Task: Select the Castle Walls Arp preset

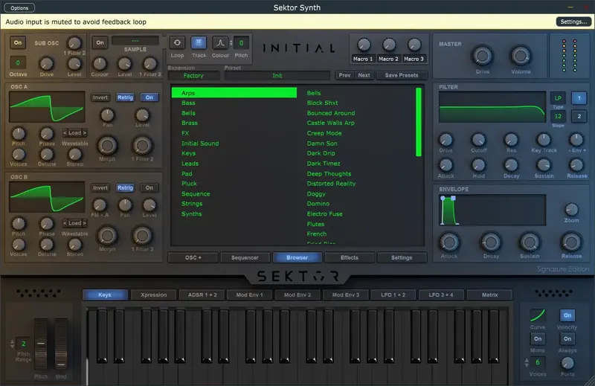Action: [330, 123]
